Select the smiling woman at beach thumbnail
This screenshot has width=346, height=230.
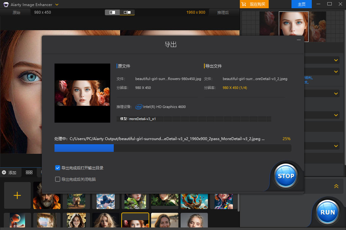point(165,220)
